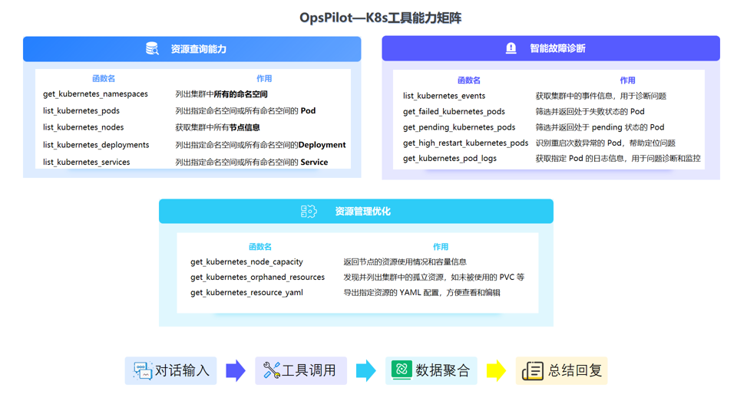The width and height of the screenshot is (737, 414).
Task: Click get_failed_kubernetes_pods function name
Action: coord(454,112)
